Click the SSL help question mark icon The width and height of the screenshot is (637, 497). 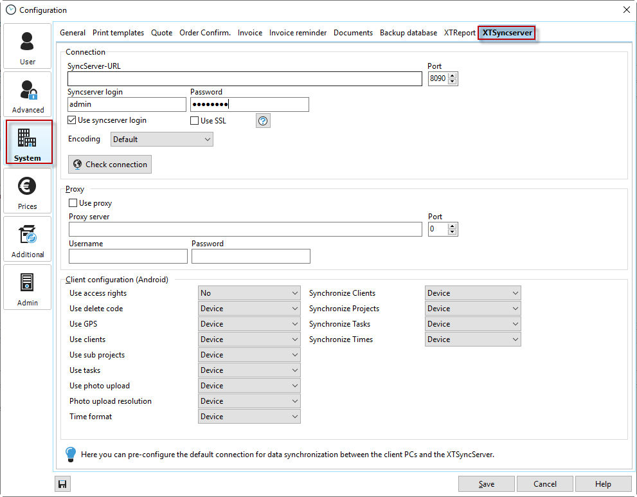click(x=263, y=121)
